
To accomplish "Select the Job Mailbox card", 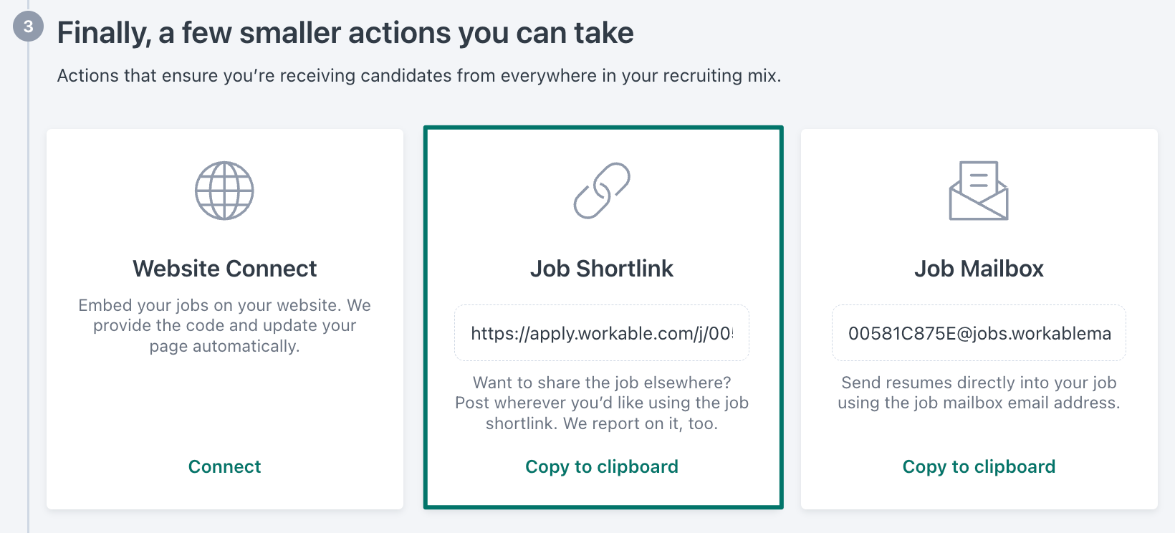I will tap(979, 319).
